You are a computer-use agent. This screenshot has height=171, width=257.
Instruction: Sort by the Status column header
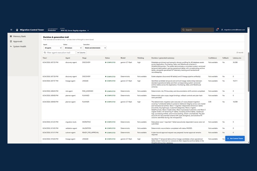coord(107,58)
